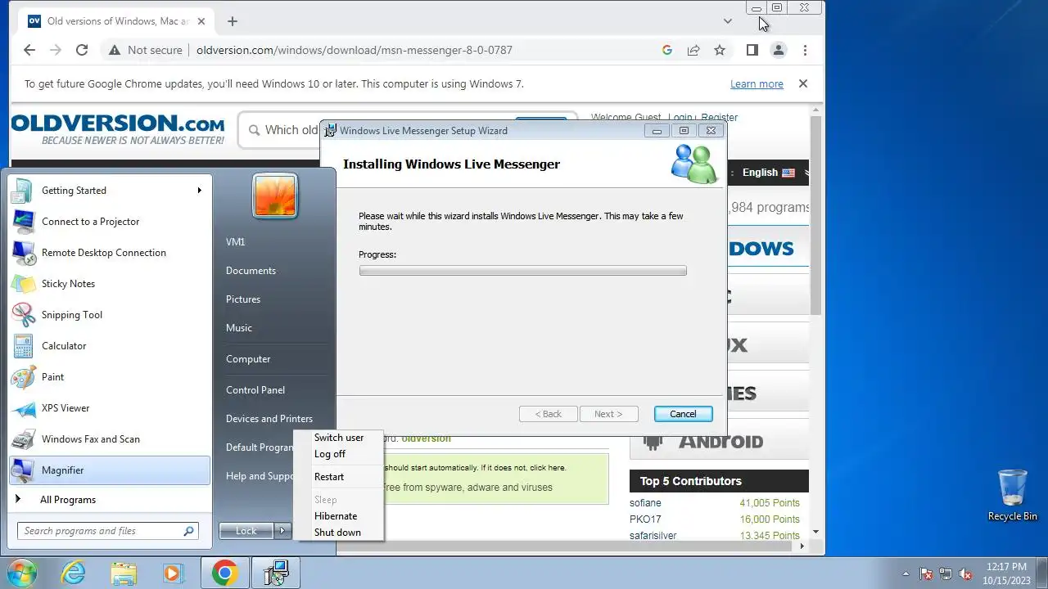Image resolution: width=1048 pixels, height=589 pixels.
Task: Open Pictures from Start menu
Action: tap(243, 299)
